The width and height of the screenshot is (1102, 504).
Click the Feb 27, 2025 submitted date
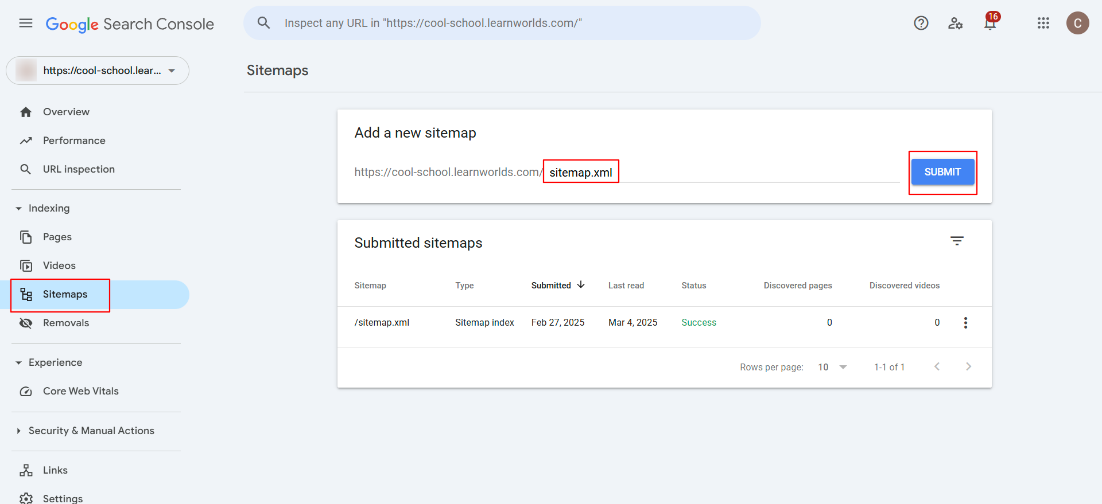[558, 322]
